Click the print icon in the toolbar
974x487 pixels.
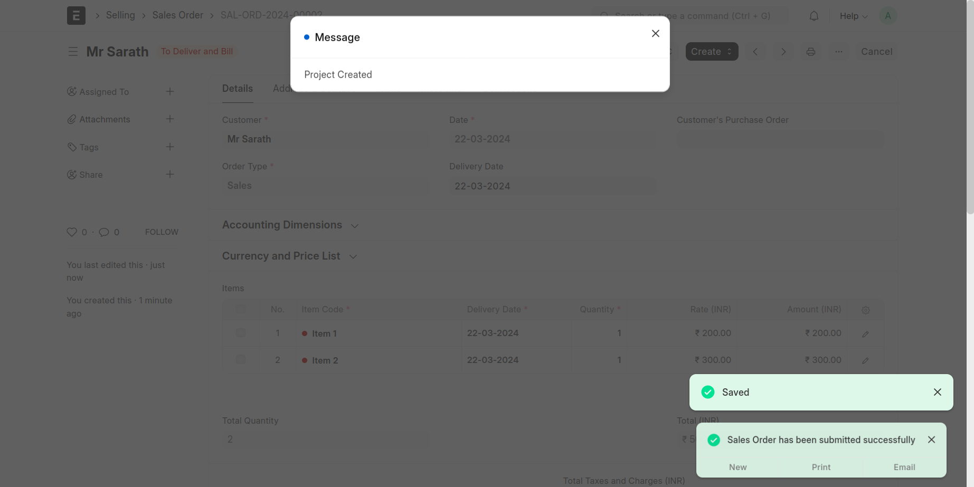point(810,52)
